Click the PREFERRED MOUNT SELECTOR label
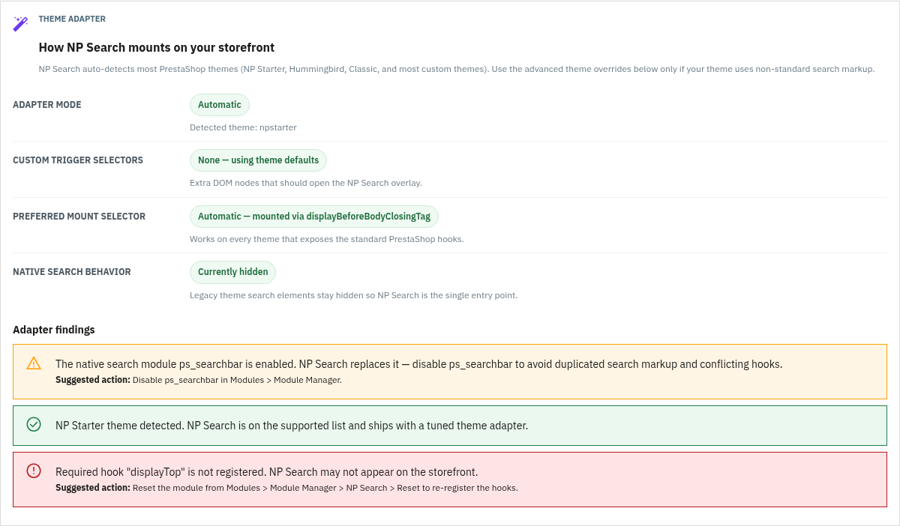 coord(79,217)
